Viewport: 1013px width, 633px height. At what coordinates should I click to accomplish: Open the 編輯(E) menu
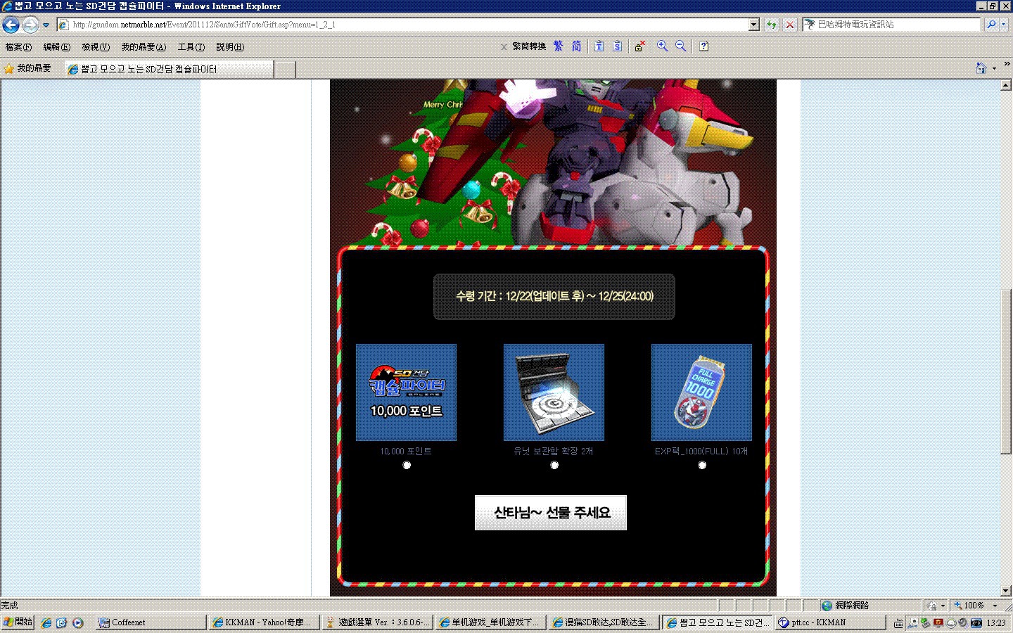pyautogui.click(x=56, y=47)
